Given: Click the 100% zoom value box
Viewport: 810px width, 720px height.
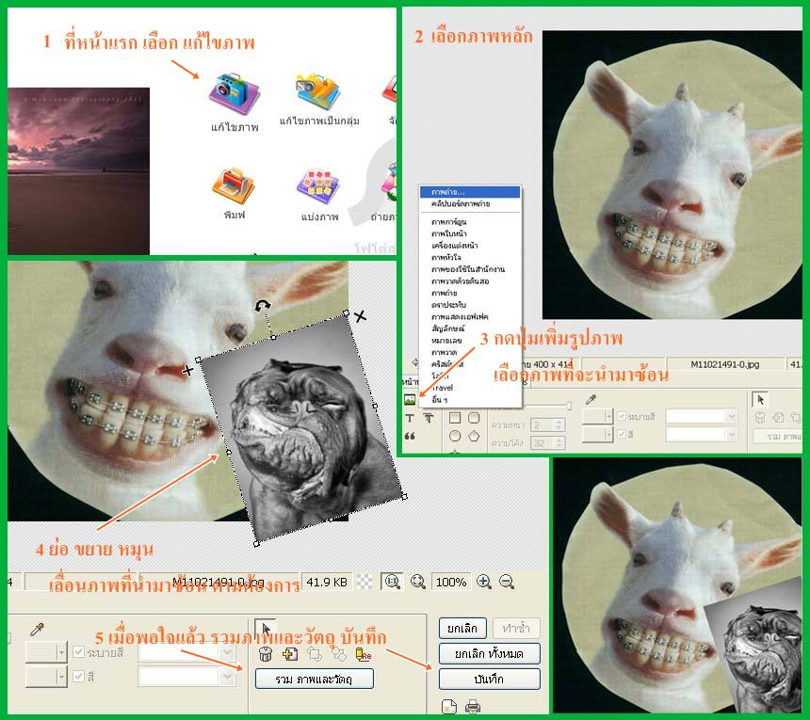Looking at the screenshot, I should 450,583.
